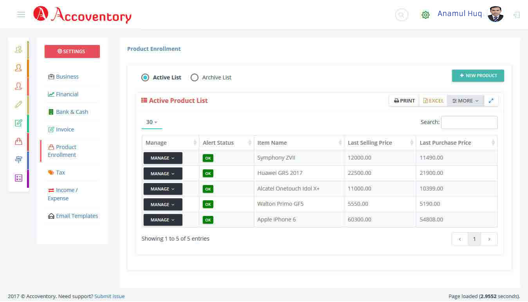Open the purple list sidebar icon
528x302 pixels.
18,178
